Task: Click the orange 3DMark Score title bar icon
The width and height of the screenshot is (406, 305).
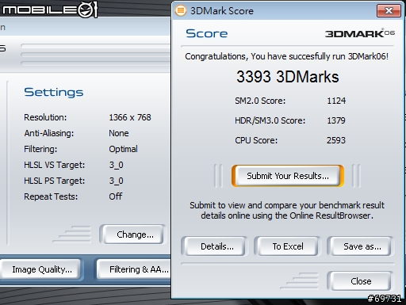Action: point(181,10)
